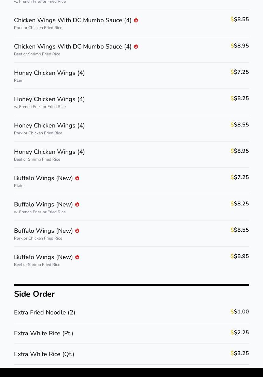Viewport: 263px width, 377px height.
Task: Choose Extra White Rice (Qt.) item
Action: [44, 354]
